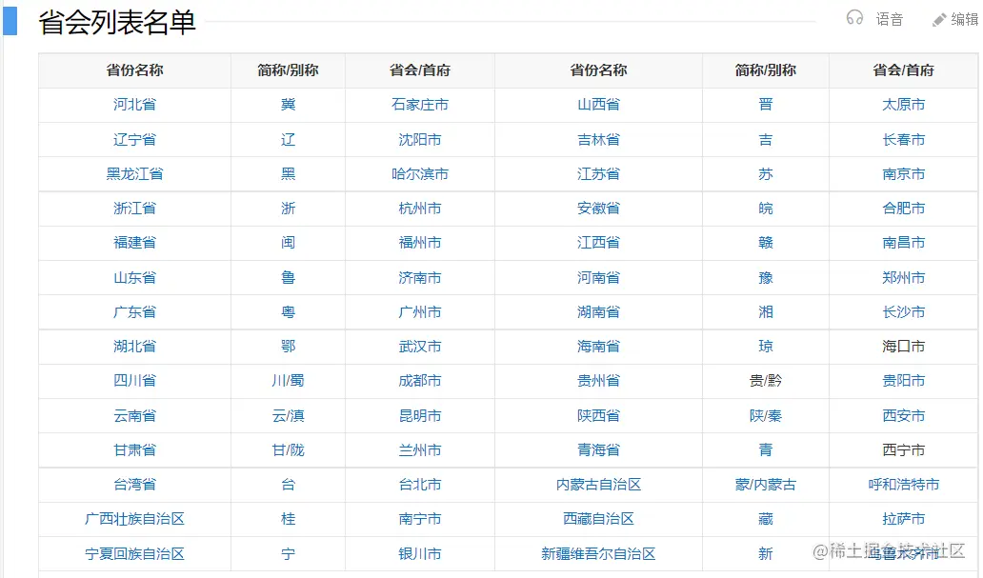The height and width of the screenshot is (578, 983).
Task: Open the 甘肃省 link
Action: click(x=135, y=450)
